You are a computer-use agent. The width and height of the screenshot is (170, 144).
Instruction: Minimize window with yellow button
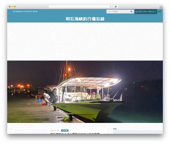click(12, 6)
